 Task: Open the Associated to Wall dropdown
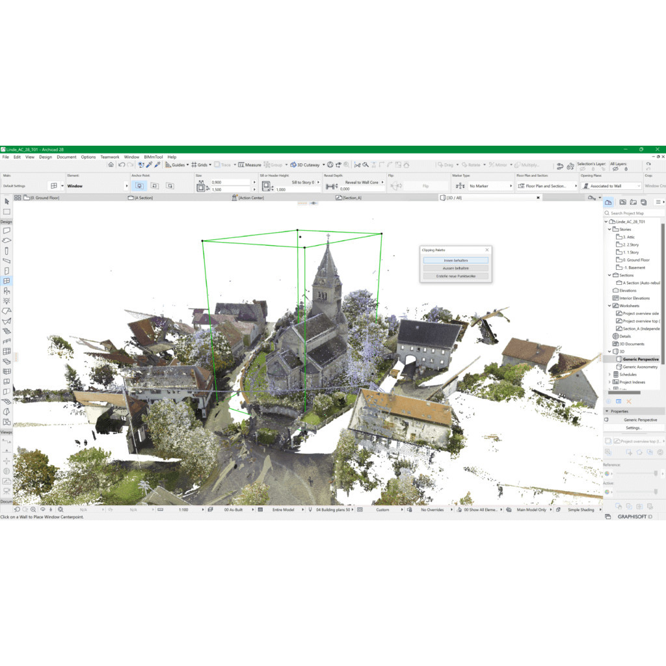[611, 186]
